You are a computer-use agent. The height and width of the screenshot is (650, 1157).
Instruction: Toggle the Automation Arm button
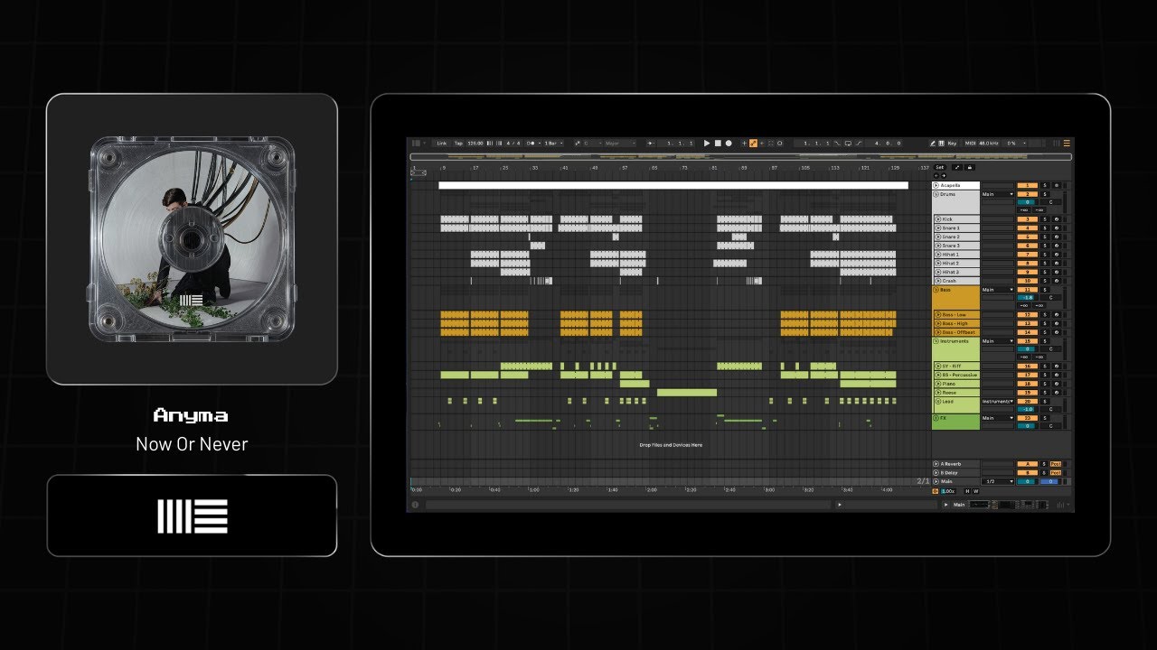[753, 143]
